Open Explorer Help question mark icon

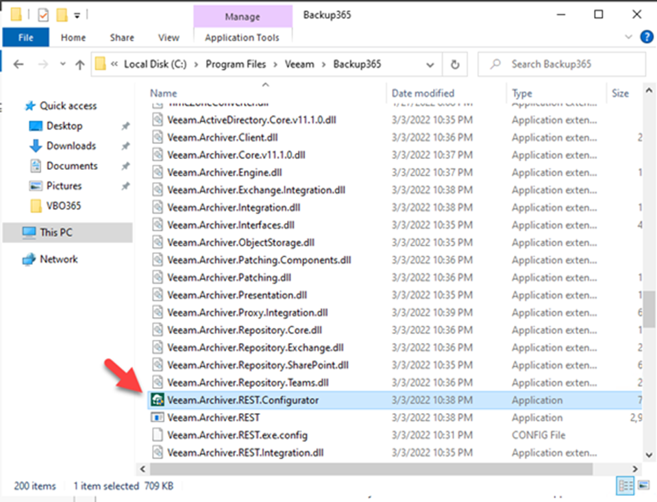coord(647,37)
